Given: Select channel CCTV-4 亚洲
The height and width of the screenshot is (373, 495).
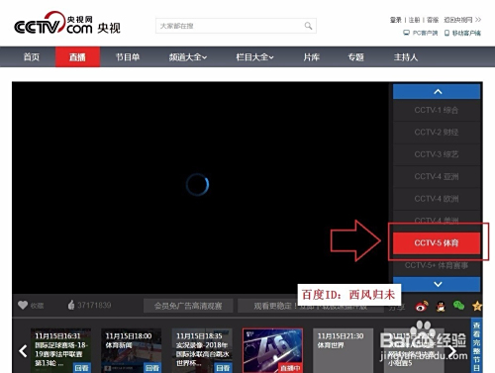Looking at the screenshot, I should click(437, 176).
